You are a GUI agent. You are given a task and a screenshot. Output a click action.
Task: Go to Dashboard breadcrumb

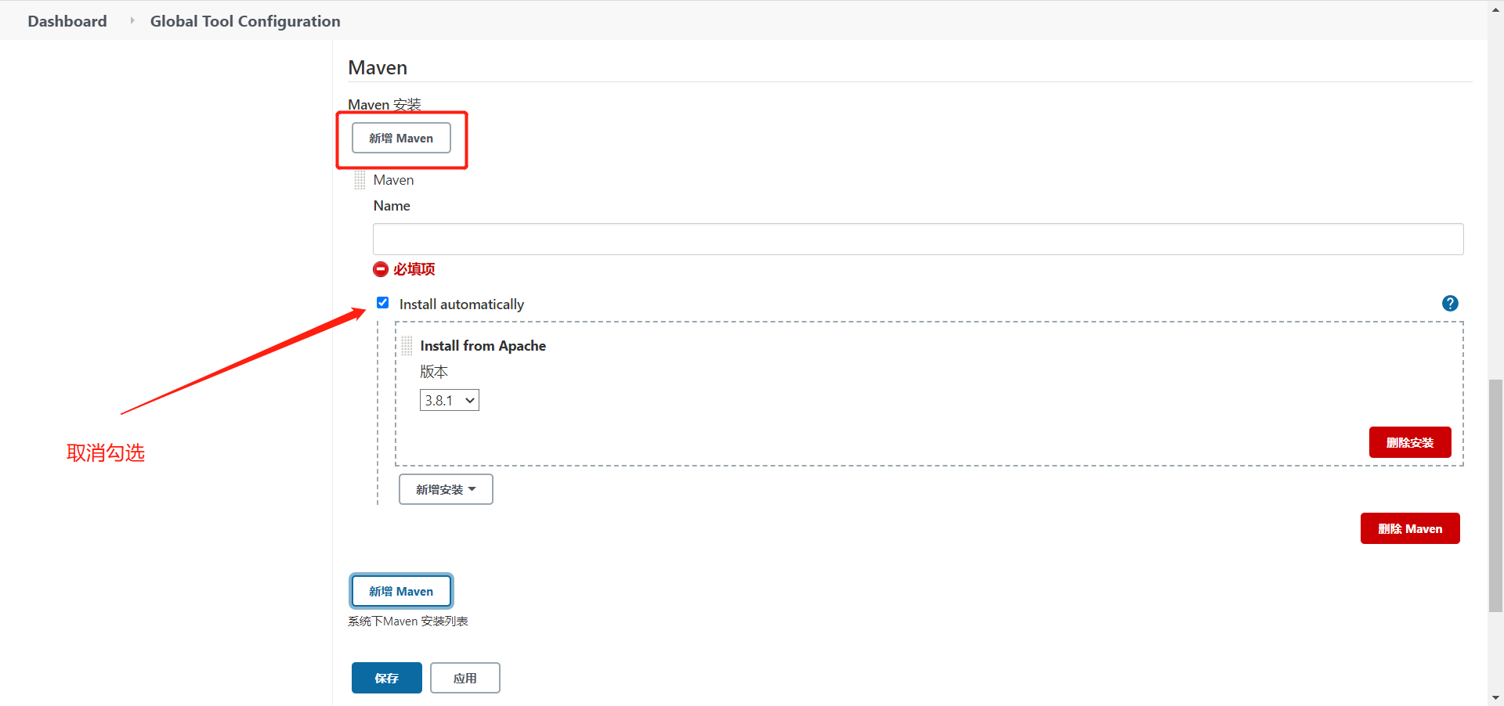[67, 21]
